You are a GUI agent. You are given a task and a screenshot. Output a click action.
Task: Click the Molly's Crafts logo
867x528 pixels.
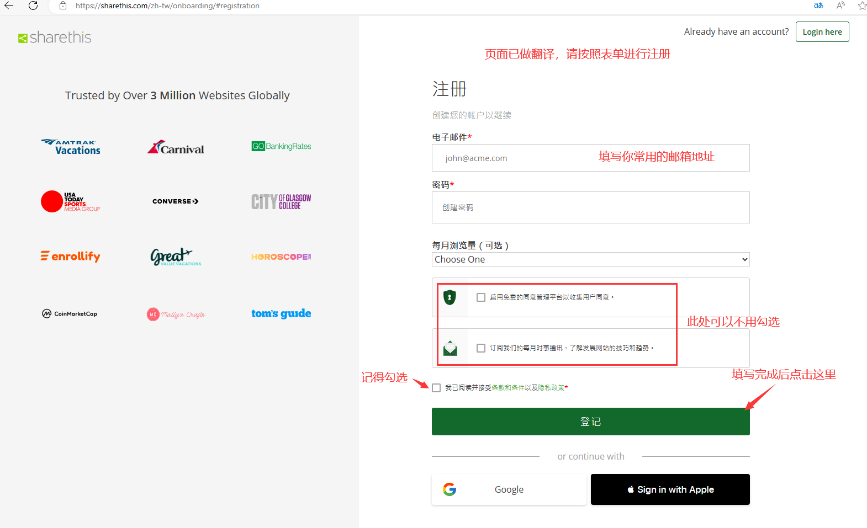[176, 314]
